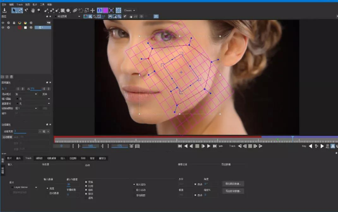Select the link layers chain icon
This screenshot has width=338, height=212.
(75, 10)
